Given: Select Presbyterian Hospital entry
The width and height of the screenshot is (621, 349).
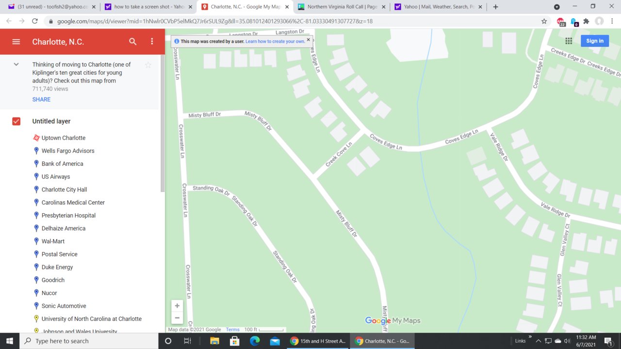Looking at the screenshot, I should [68, 215].
